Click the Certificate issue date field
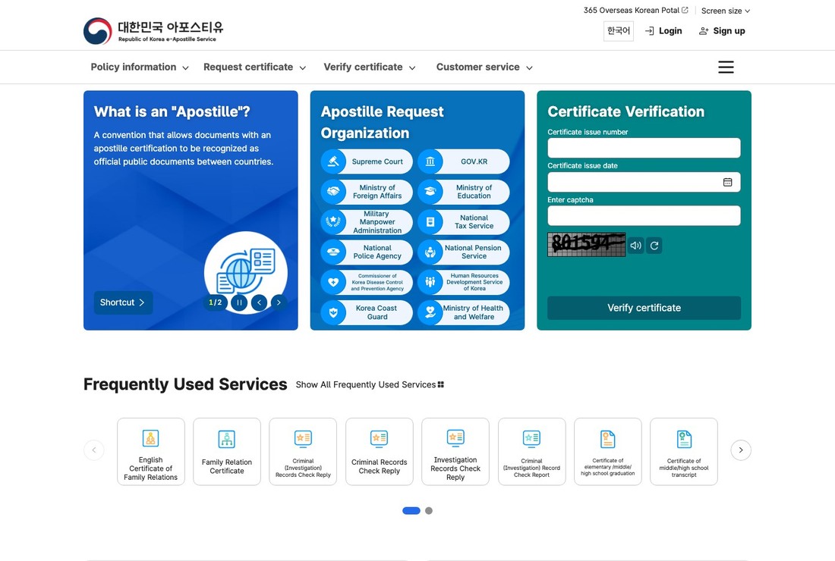 click(x=644, y=183)
